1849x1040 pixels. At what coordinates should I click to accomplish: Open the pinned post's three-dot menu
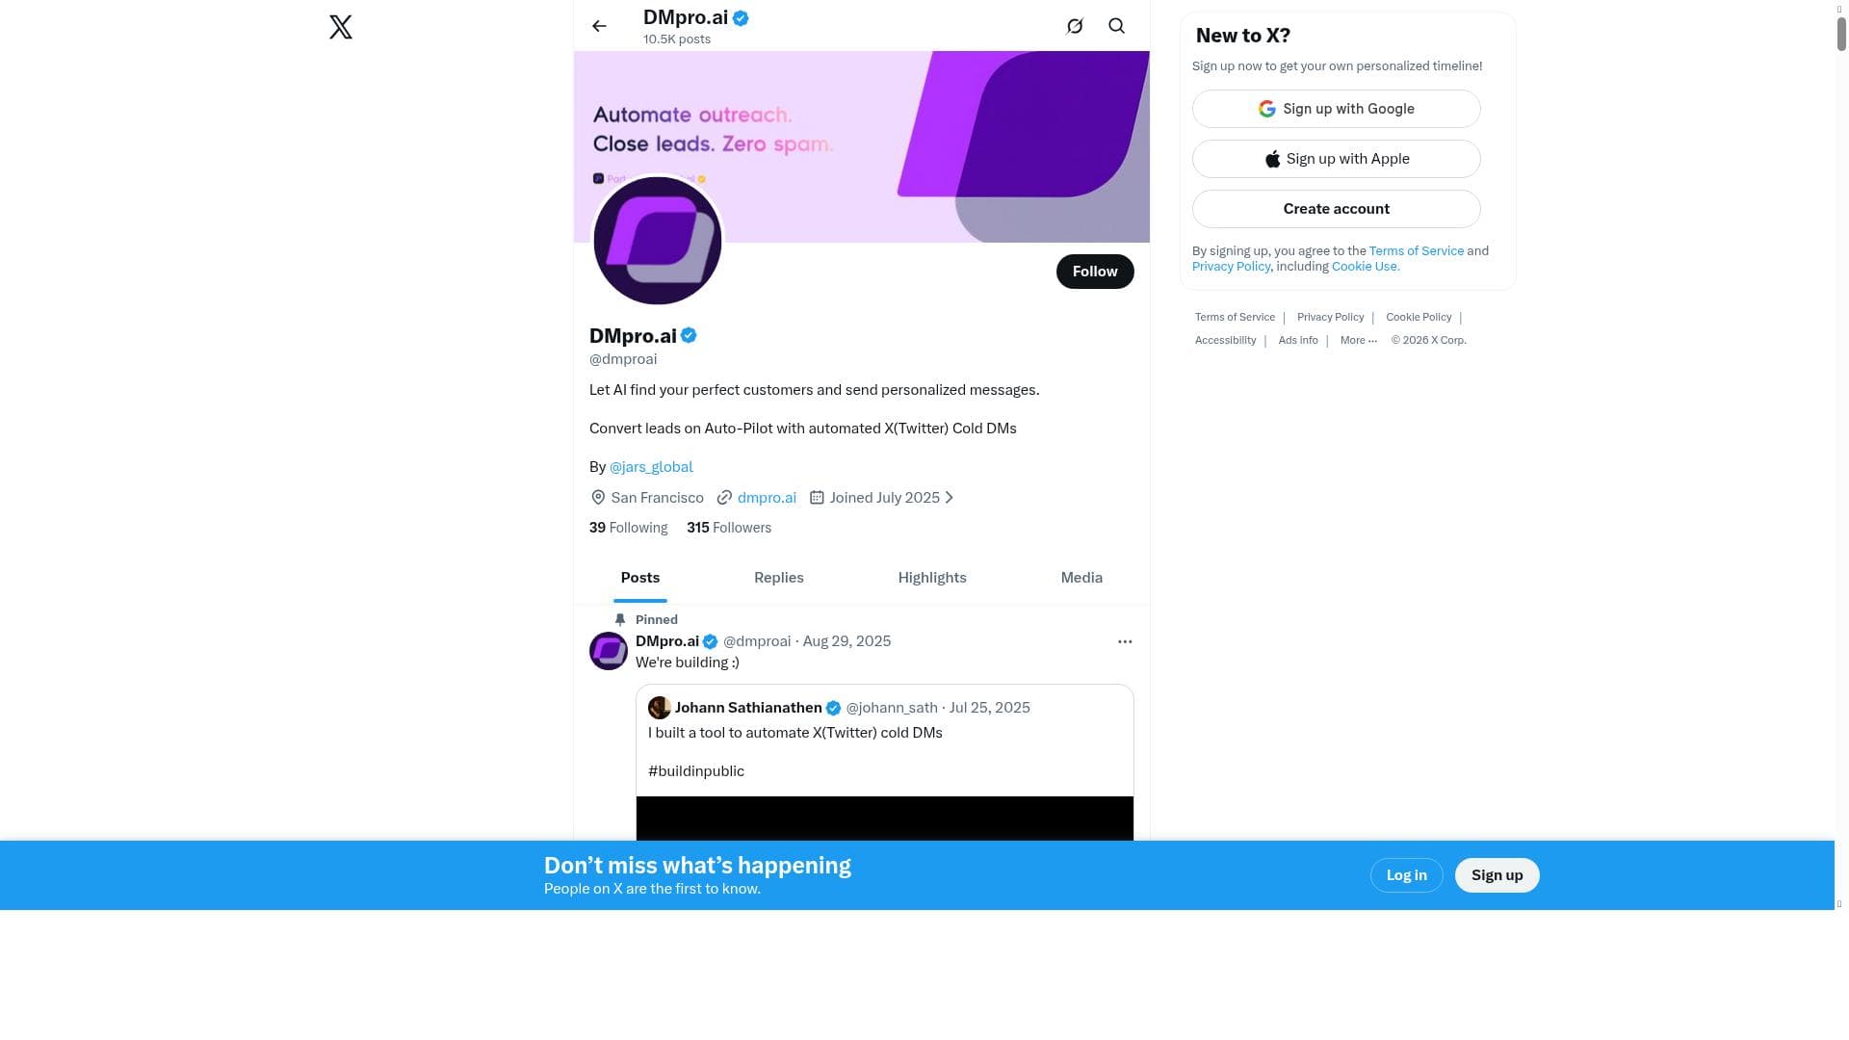point(1124,641)
